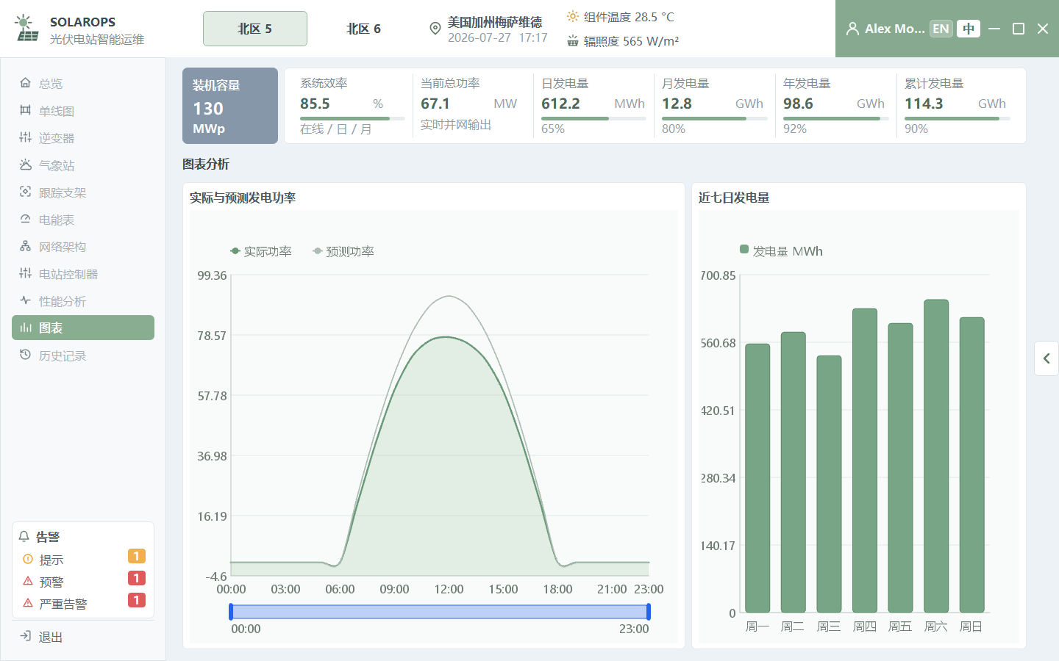Click the SolarOps sun-panel logo icon
The height and width of the screenshot is (661, 1059).
click(26, 29)
